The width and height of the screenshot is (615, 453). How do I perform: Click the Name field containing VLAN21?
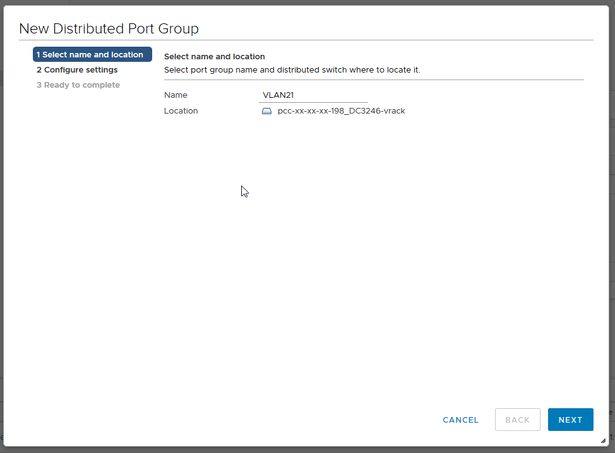tap(313, 95)
